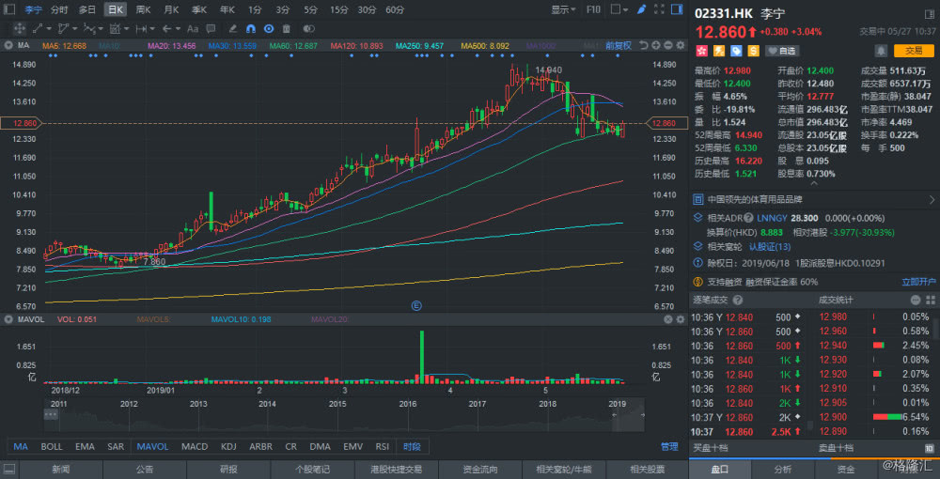This screenshot has height=479, width=940.
Task: Click the orange dollar badge icon
Action: pyautogui.click(x=753, y=51)
